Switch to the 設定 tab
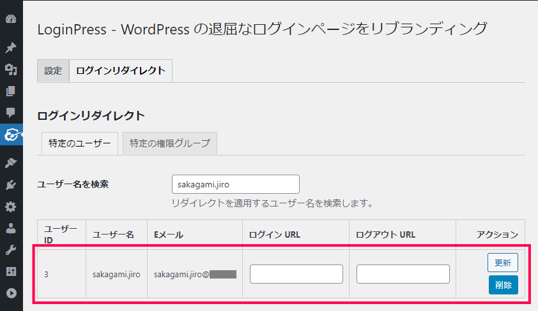 click(53, 71)
